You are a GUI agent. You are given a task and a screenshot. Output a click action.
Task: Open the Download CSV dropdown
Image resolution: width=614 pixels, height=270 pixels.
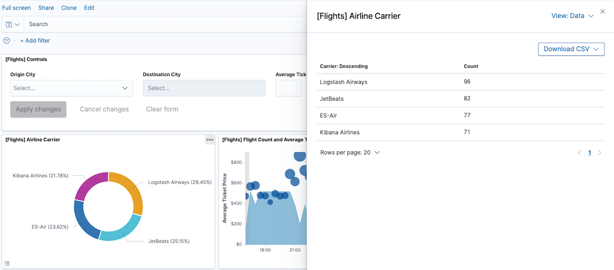571,49
